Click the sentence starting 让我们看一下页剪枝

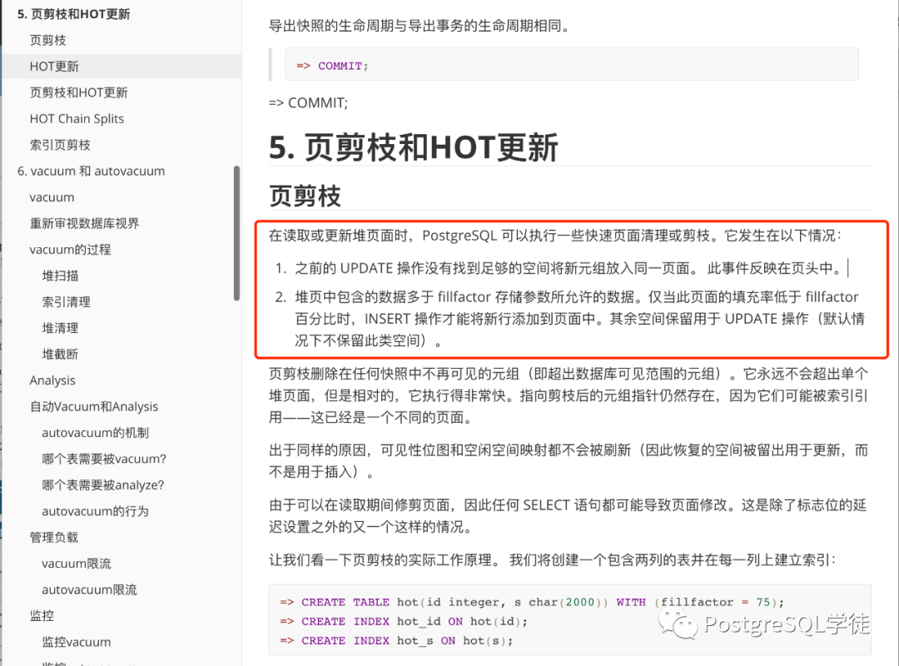click(553, 560)
